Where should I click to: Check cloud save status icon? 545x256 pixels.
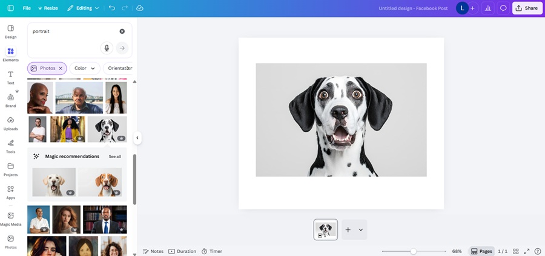click(x=140, y=8)
